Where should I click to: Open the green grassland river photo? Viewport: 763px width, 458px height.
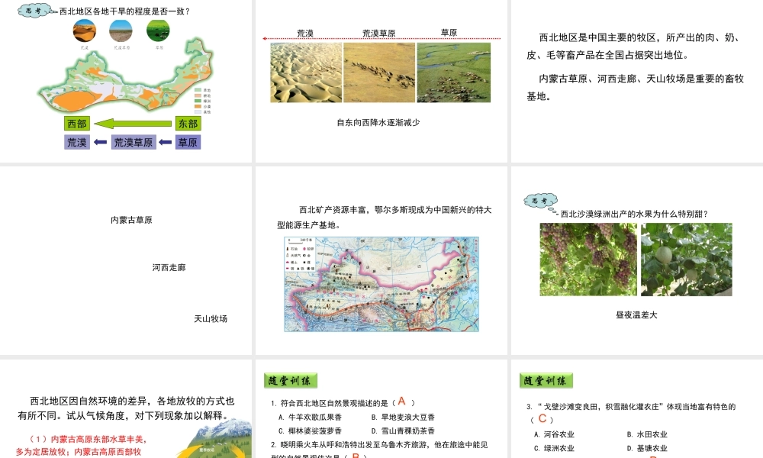point(453,73)
